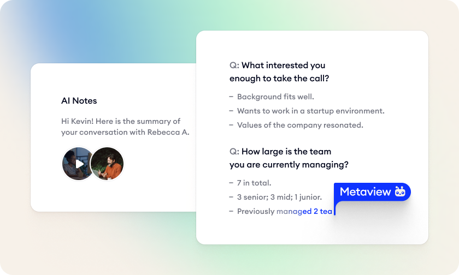Screen dimensions: 459x275
Task: Select the '3 senior; 3 mid; 1 junior' note
Action: (x=279, y=197)
